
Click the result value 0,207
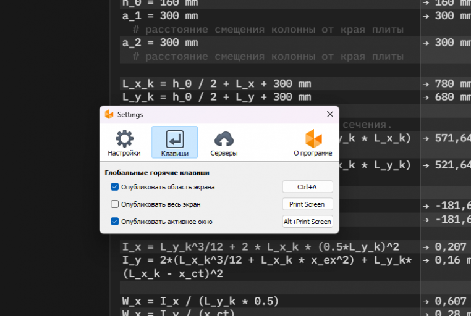tap(450, 247)
